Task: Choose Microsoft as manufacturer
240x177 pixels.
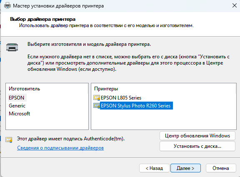Action: point(20,114)
